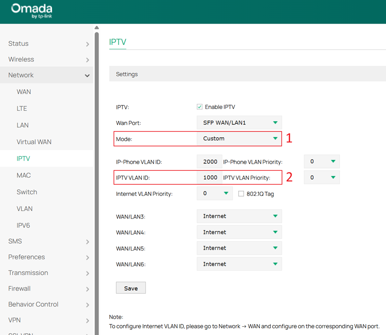Go to the Status page
This screenshot has height=335, width=386.
point(17,43)
